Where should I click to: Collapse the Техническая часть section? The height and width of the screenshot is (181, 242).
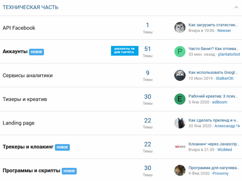(236, 8)
